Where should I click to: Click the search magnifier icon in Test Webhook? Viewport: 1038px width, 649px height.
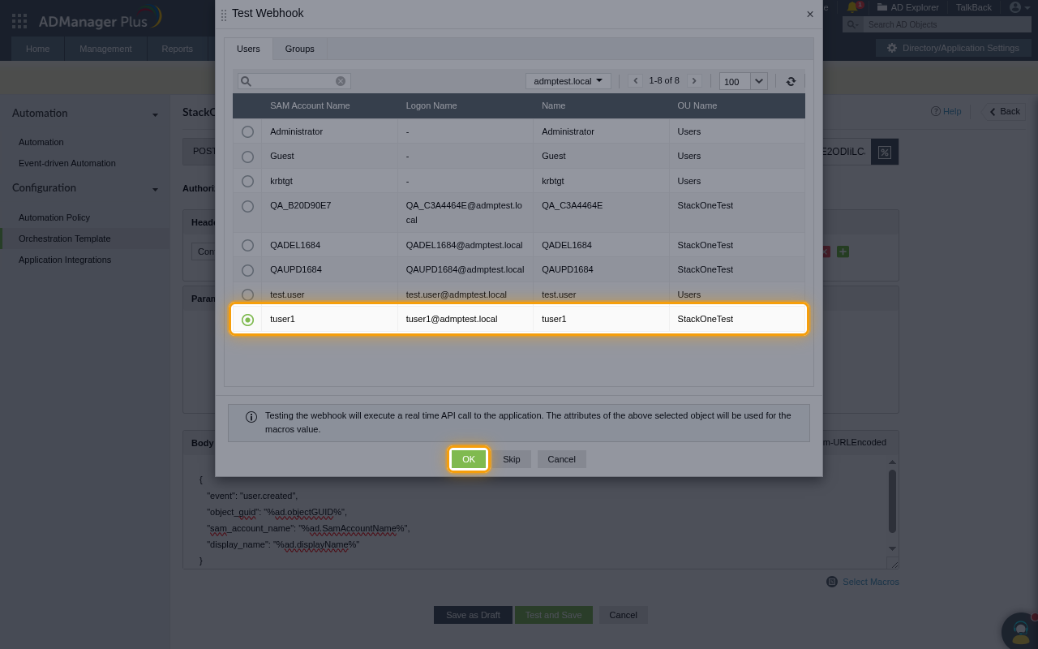(246, 81)
